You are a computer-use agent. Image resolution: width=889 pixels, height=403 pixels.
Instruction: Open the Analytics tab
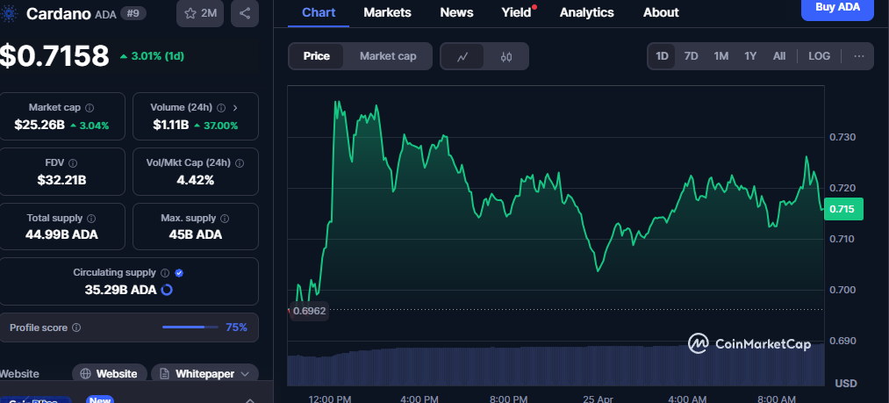point(586,12)
